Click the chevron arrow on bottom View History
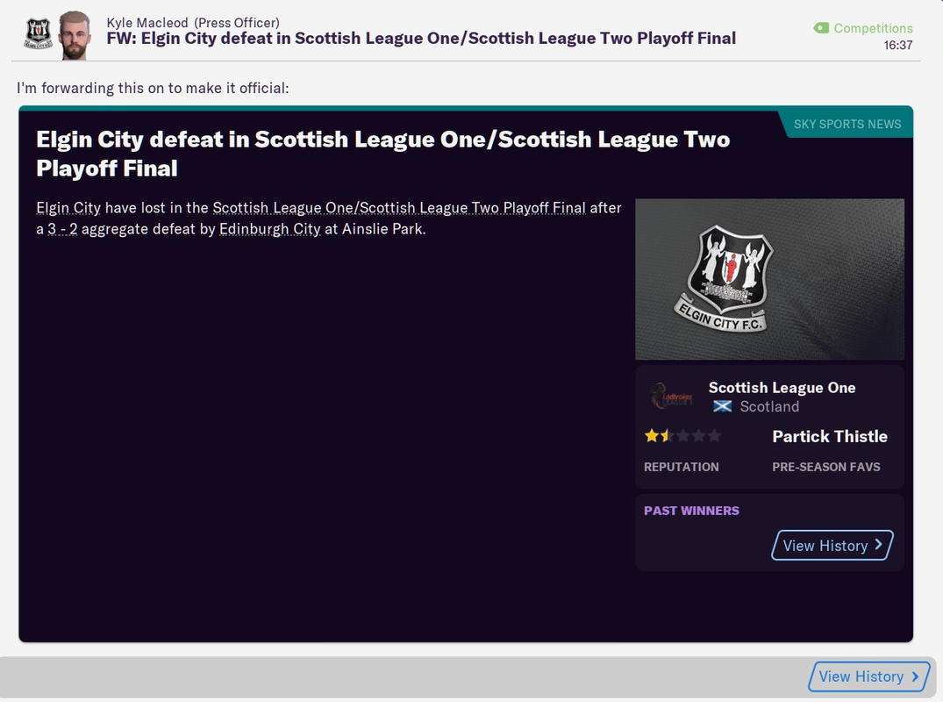The width and height of the screenshot is (943, 702). [x=915, y=677]
